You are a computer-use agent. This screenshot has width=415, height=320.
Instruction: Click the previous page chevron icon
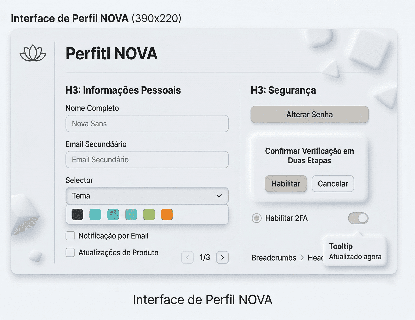pos(187,257)
